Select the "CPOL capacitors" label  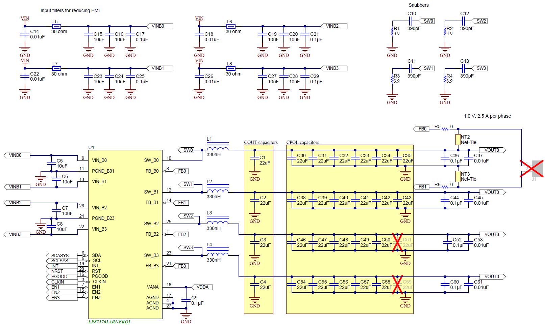click(x=303, y=142)
